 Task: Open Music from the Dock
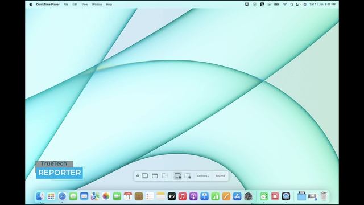tap(183, 196)
